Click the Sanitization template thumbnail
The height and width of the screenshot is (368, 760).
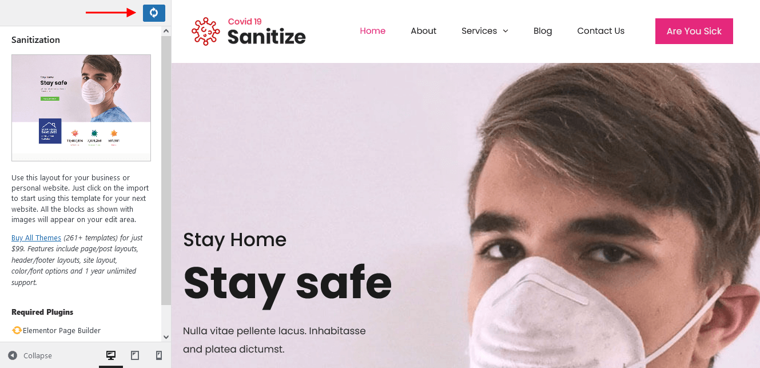[x=81, y=108]
